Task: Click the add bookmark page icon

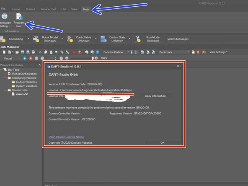Action: click(193, 52)
